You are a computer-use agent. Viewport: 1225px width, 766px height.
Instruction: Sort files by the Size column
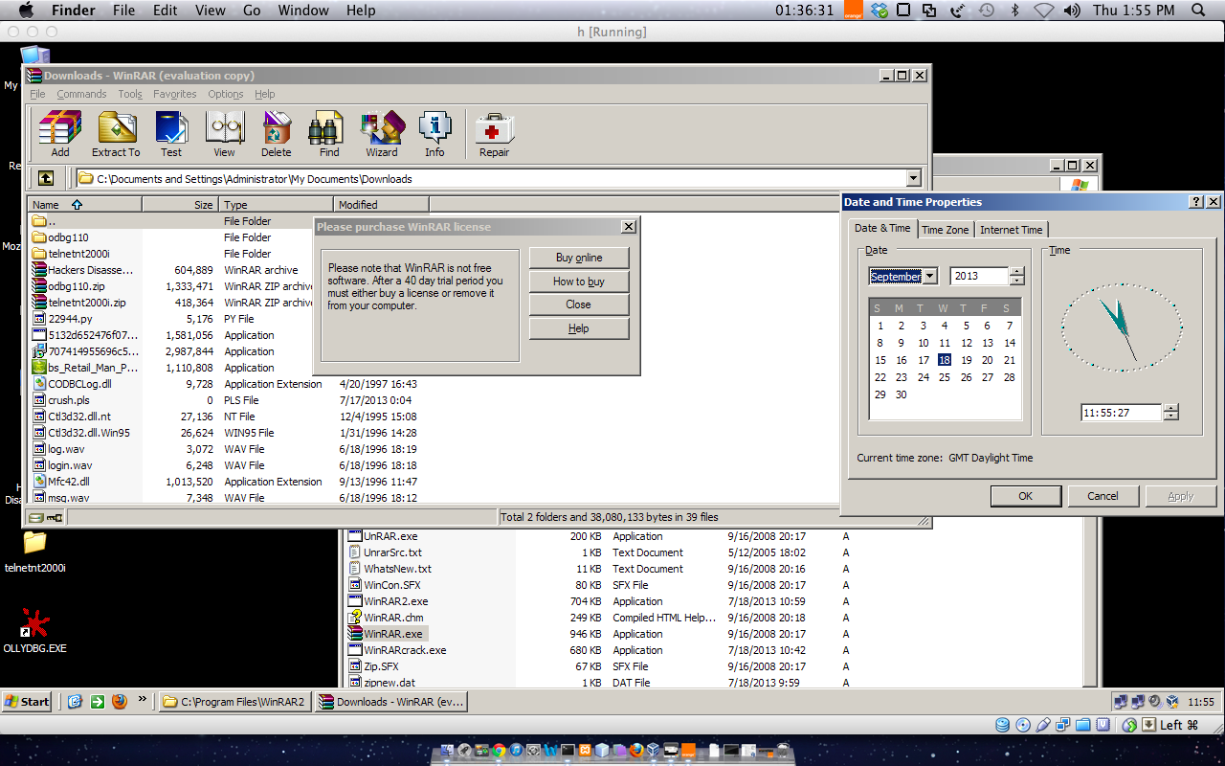[x=181, y=205]
